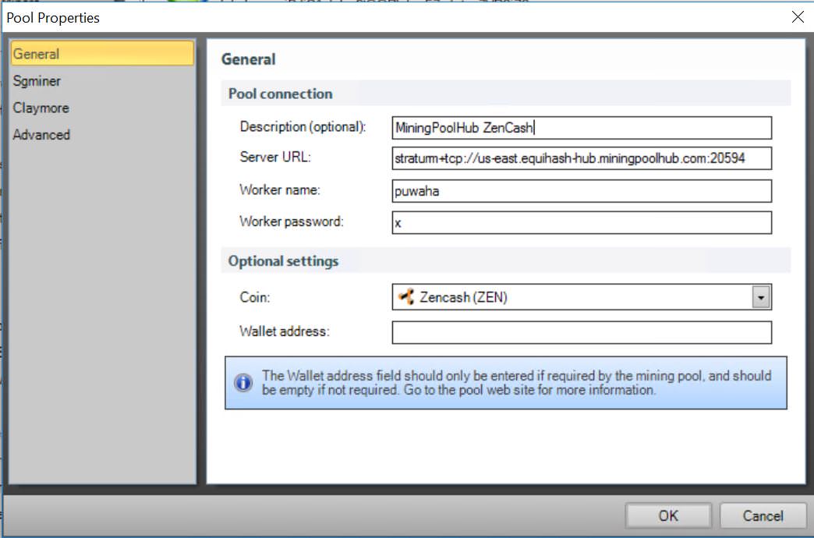
Task: Go to the Advanced section
Action: 41,135
